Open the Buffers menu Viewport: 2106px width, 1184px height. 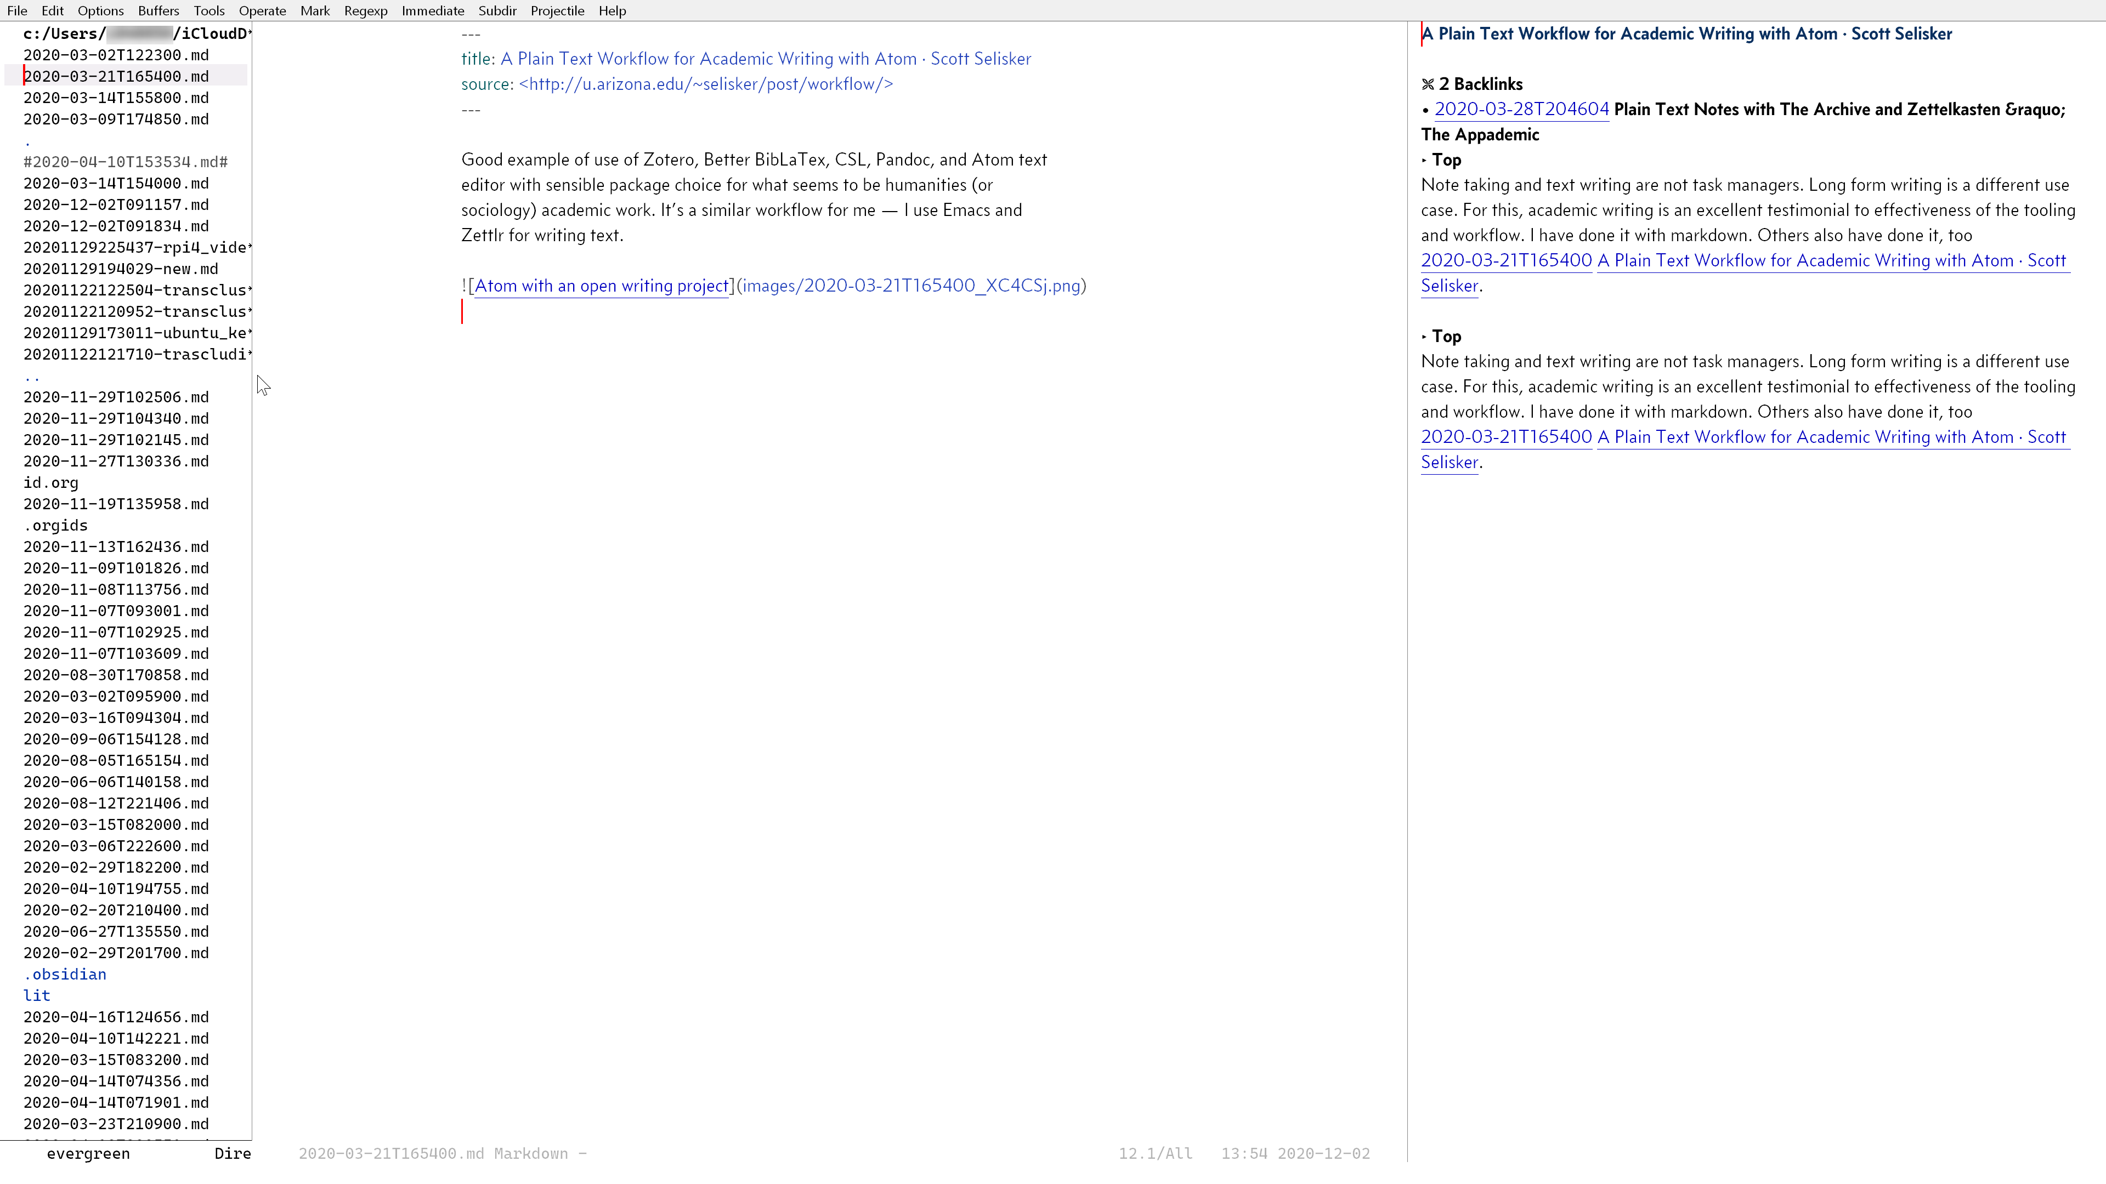pos(158,10)
